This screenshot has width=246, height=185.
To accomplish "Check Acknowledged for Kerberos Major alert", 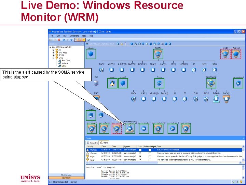I will [150, 160].
